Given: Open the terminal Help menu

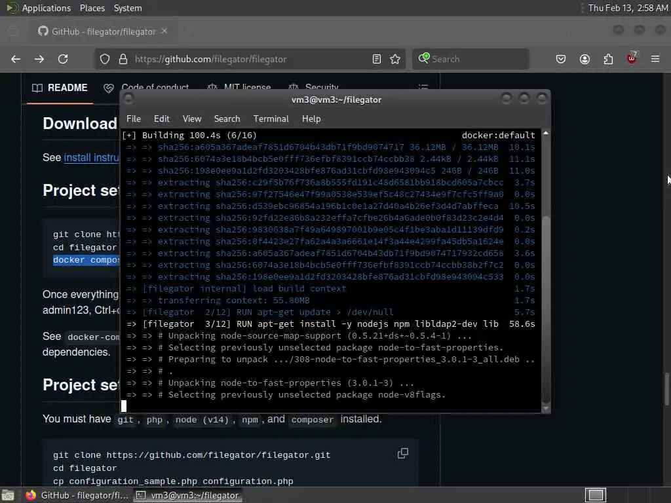Looking at the screenshot, I should pyautogui.click(x=311, y=119).
